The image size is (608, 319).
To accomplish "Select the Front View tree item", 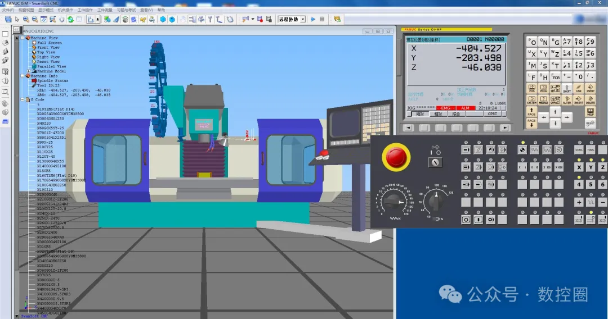I will pos(48,48).
